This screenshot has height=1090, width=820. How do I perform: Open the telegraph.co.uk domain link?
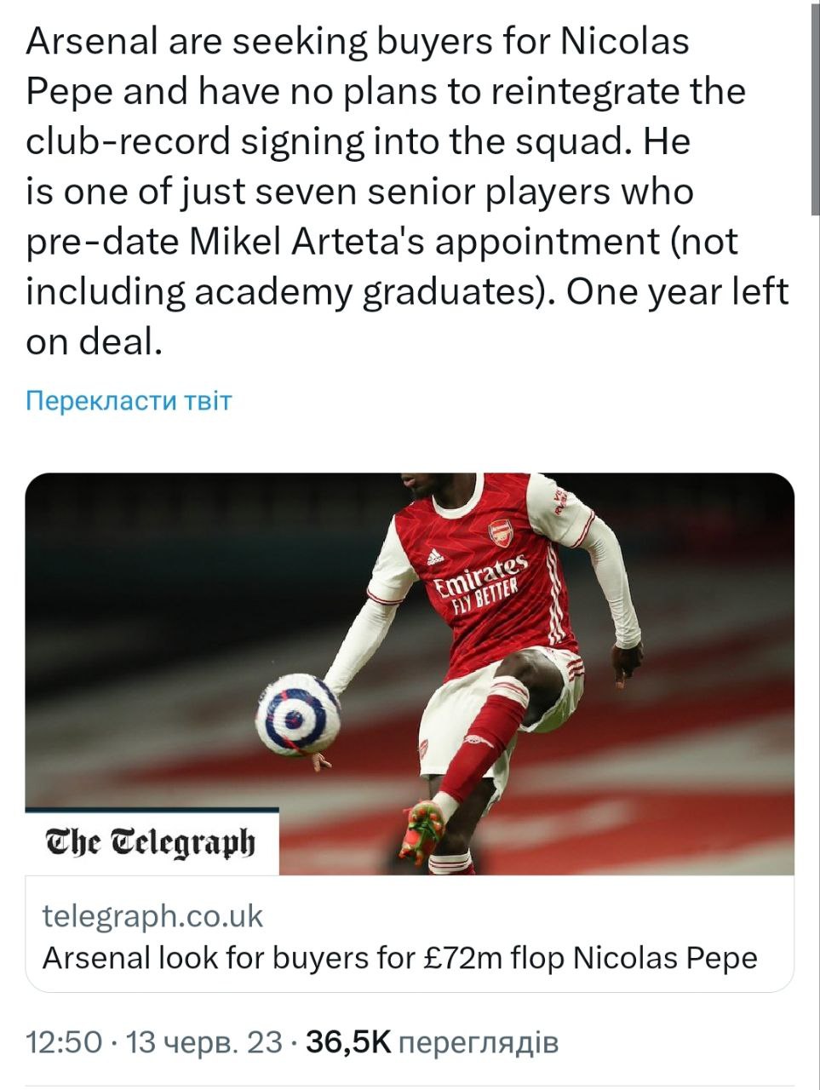(x=152, y=916)
